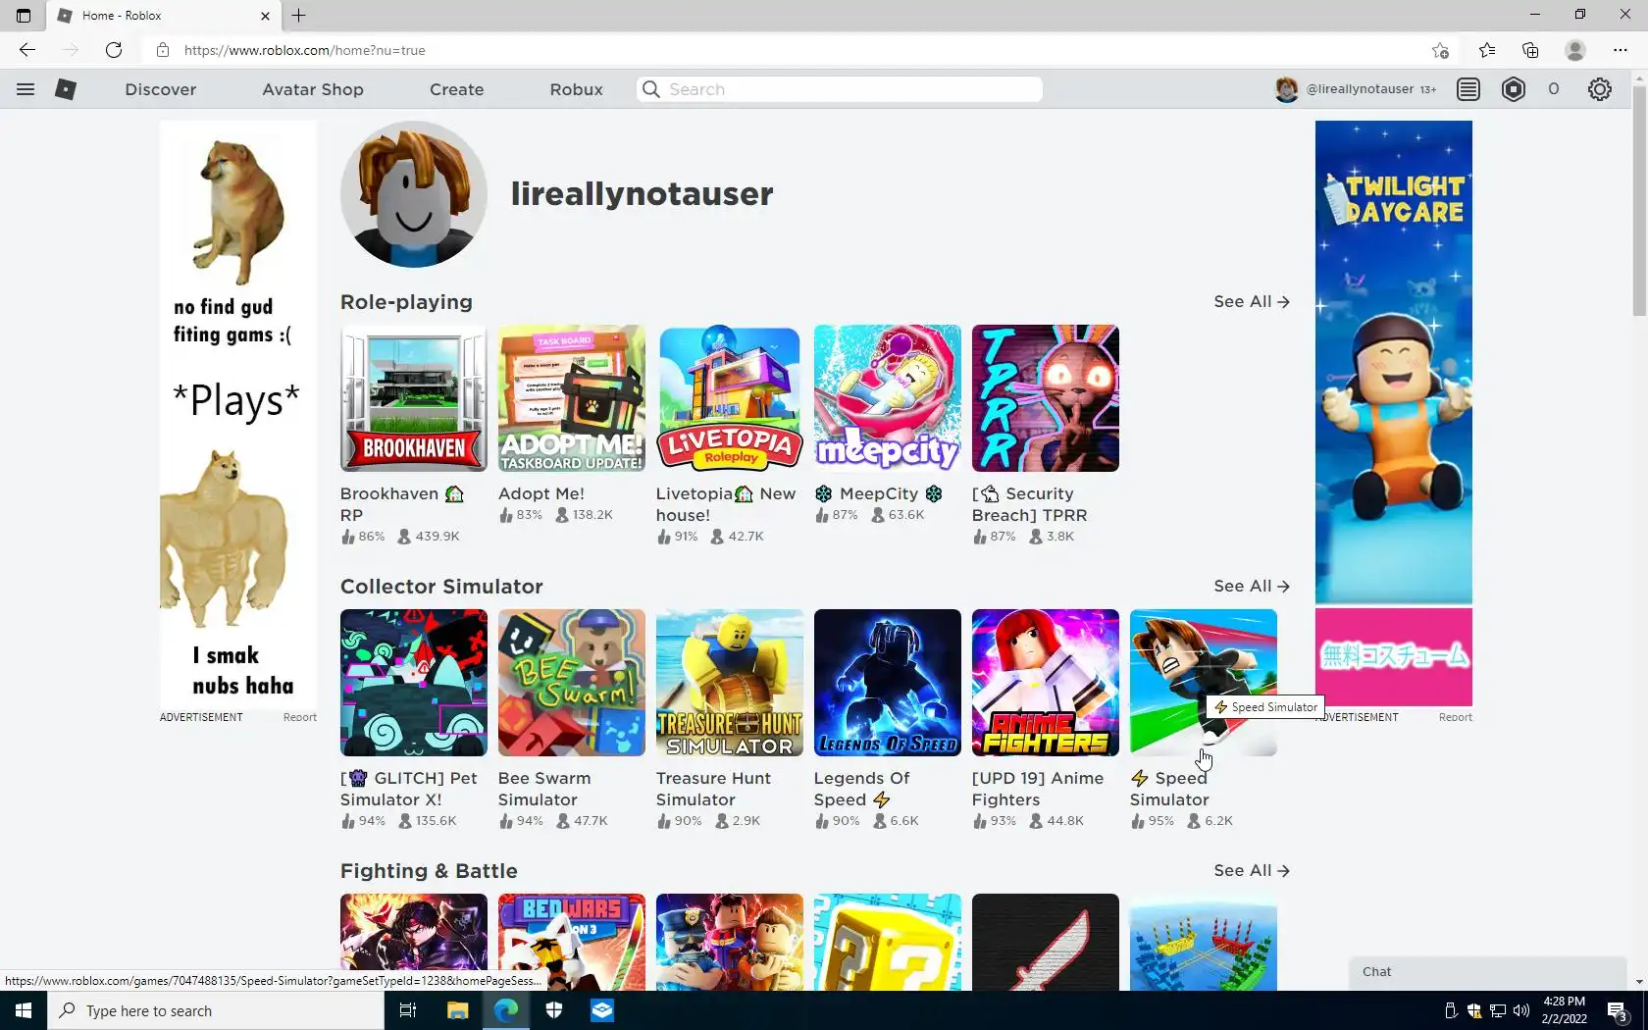Image resolution: width=1648 pixels, height=1030 pixels.
Task: Open tab actions menu icon
Action: point(24,15)
